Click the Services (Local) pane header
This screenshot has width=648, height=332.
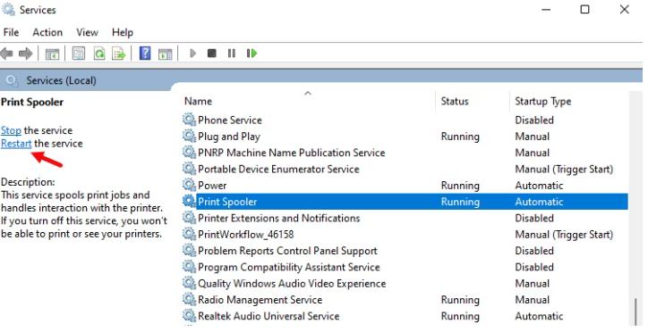61,80
